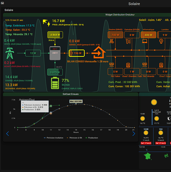This screenshot has width=171, height=172.
Task: Click the Raf. 21 km/h red badge
Action: (161, 143)
